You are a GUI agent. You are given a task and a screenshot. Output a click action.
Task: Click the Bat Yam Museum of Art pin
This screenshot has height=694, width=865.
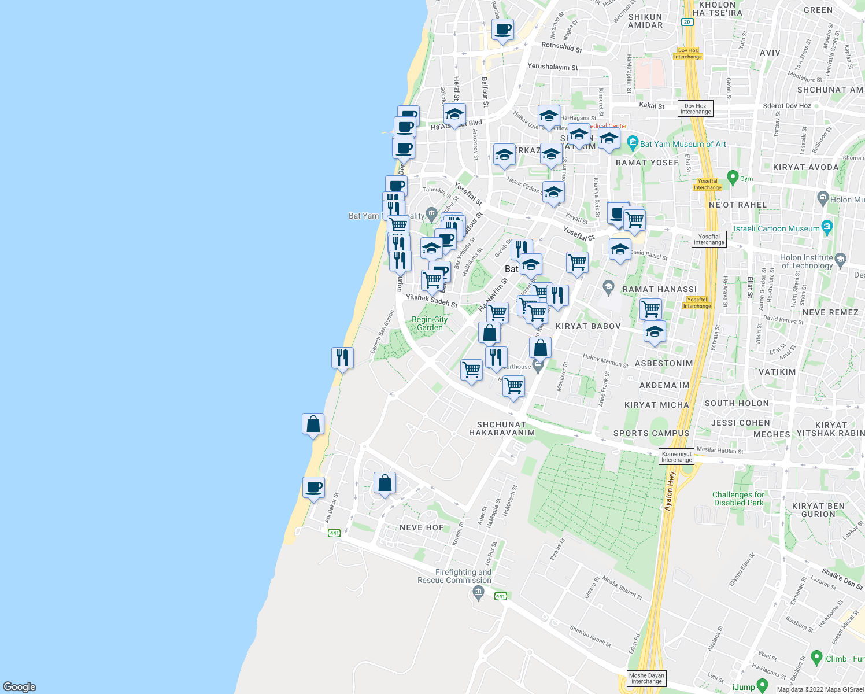pos(633,142)
